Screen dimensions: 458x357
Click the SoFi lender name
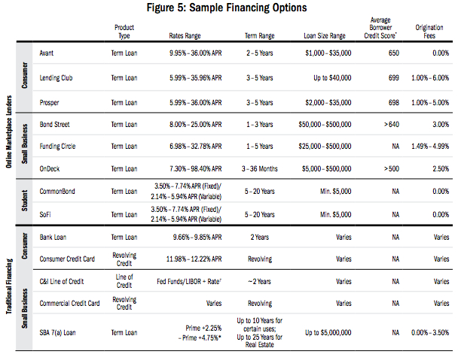click(x=47, y=213)
